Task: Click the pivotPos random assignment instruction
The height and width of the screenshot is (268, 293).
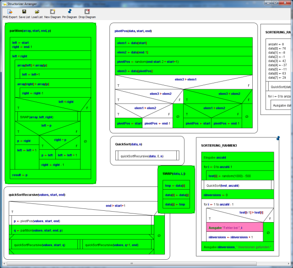Action: 184,61
